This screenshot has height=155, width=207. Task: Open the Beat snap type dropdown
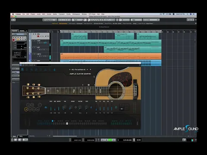click(x=136, y=20)
